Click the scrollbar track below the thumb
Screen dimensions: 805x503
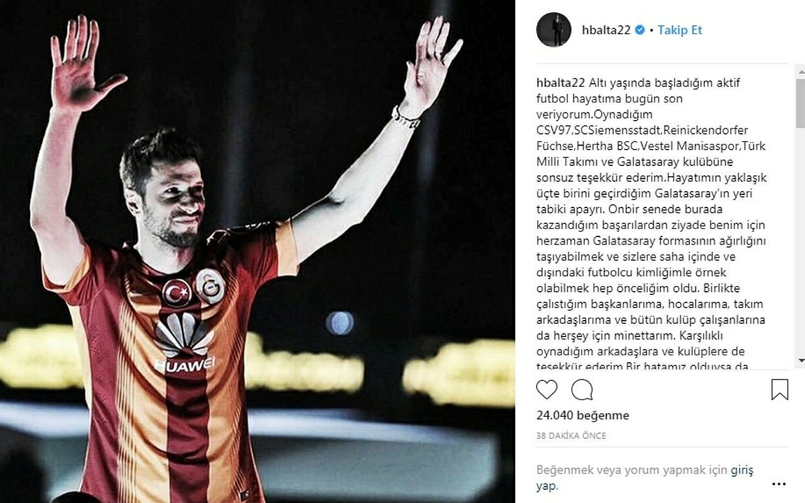coord(800,241)
